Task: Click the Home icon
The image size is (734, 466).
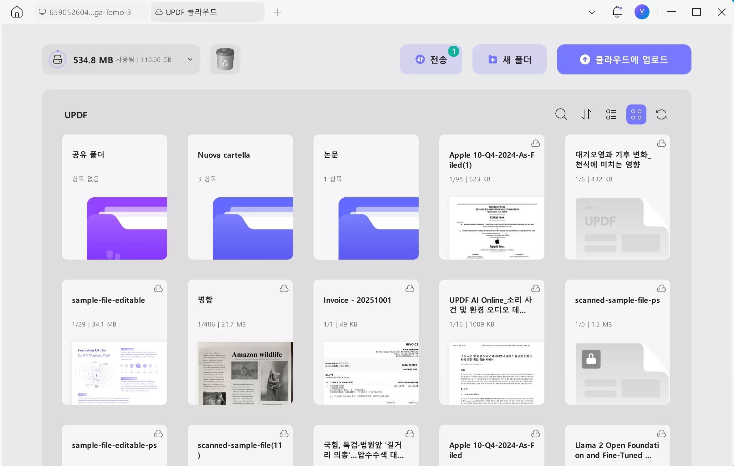Action: (x=16, y=12)
